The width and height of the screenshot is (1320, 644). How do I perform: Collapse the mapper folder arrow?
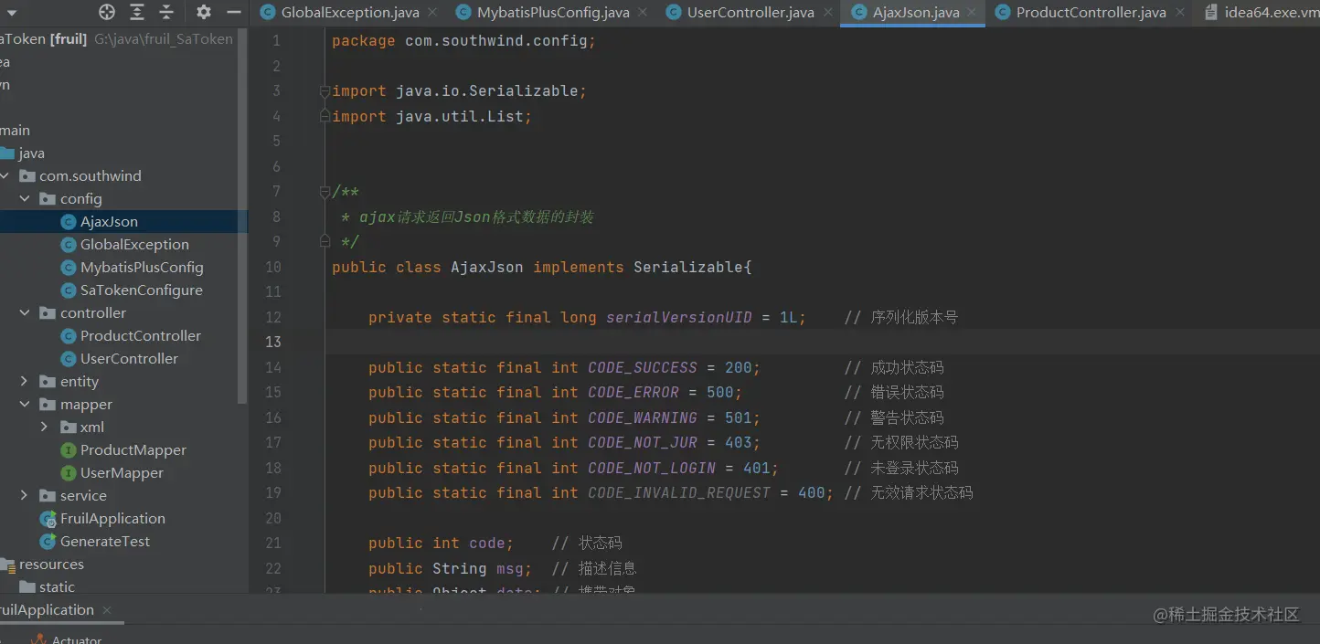25,405
